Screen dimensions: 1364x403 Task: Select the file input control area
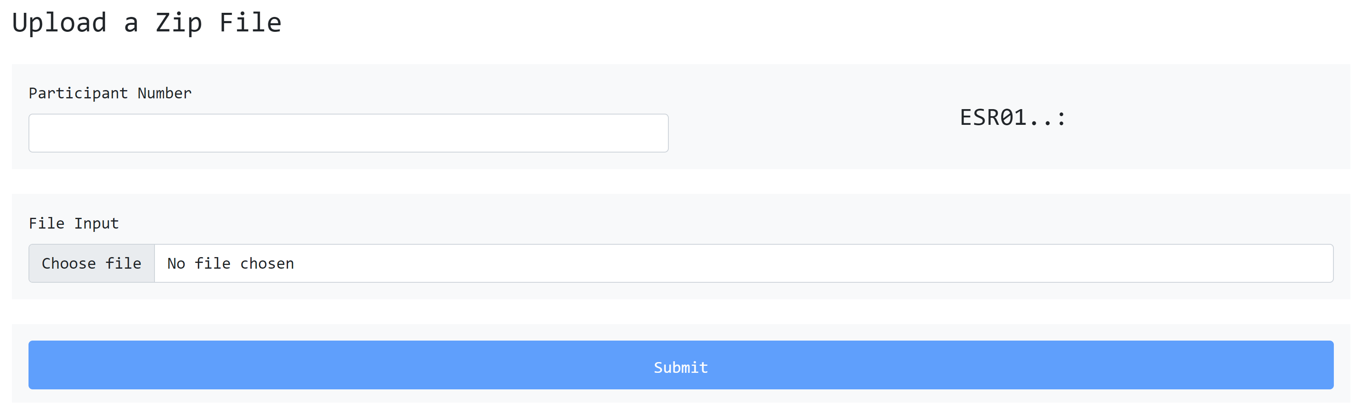coord(681,263)
